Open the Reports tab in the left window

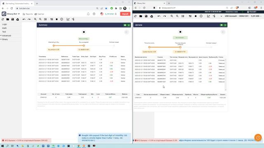pyautogui.click(x=28, y=14)
